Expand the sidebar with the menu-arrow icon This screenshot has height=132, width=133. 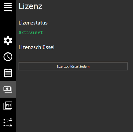(x=8, y=7)
